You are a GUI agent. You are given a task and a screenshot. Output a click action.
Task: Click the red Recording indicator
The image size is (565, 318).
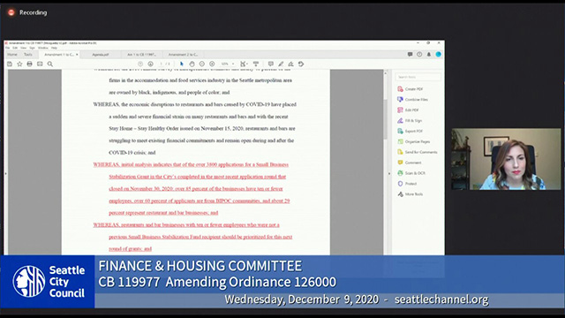point(11,12)
